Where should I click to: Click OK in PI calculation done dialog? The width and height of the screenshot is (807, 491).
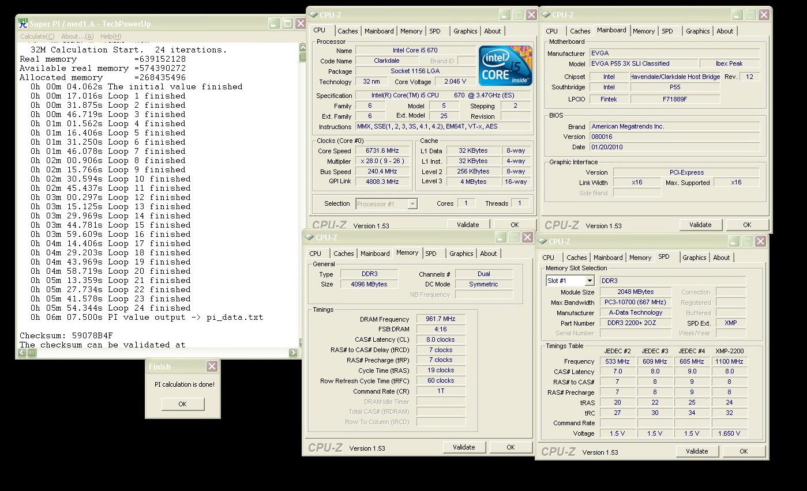point(182,404)
